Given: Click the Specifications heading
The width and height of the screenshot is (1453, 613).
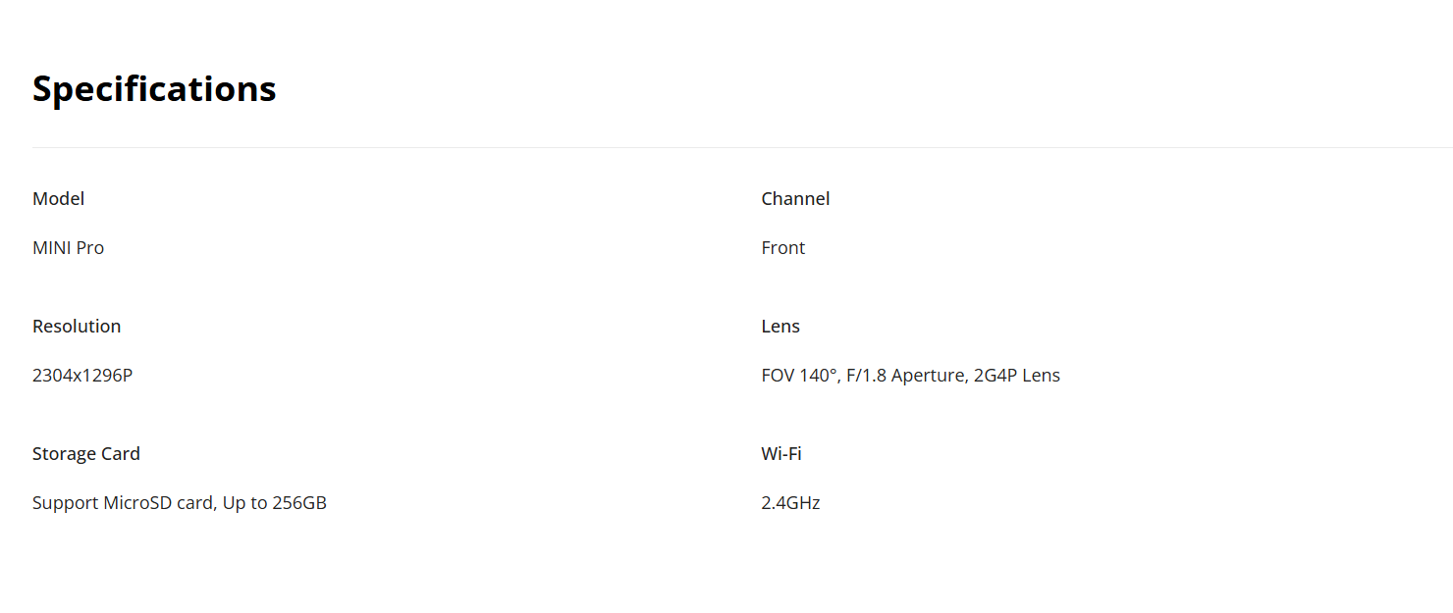Looking at the screenshot, I should point(154,89).
